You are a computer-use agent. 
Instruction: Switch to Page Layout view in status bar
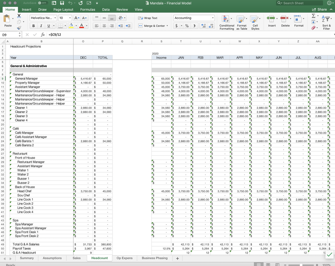[x=268, y=265]
